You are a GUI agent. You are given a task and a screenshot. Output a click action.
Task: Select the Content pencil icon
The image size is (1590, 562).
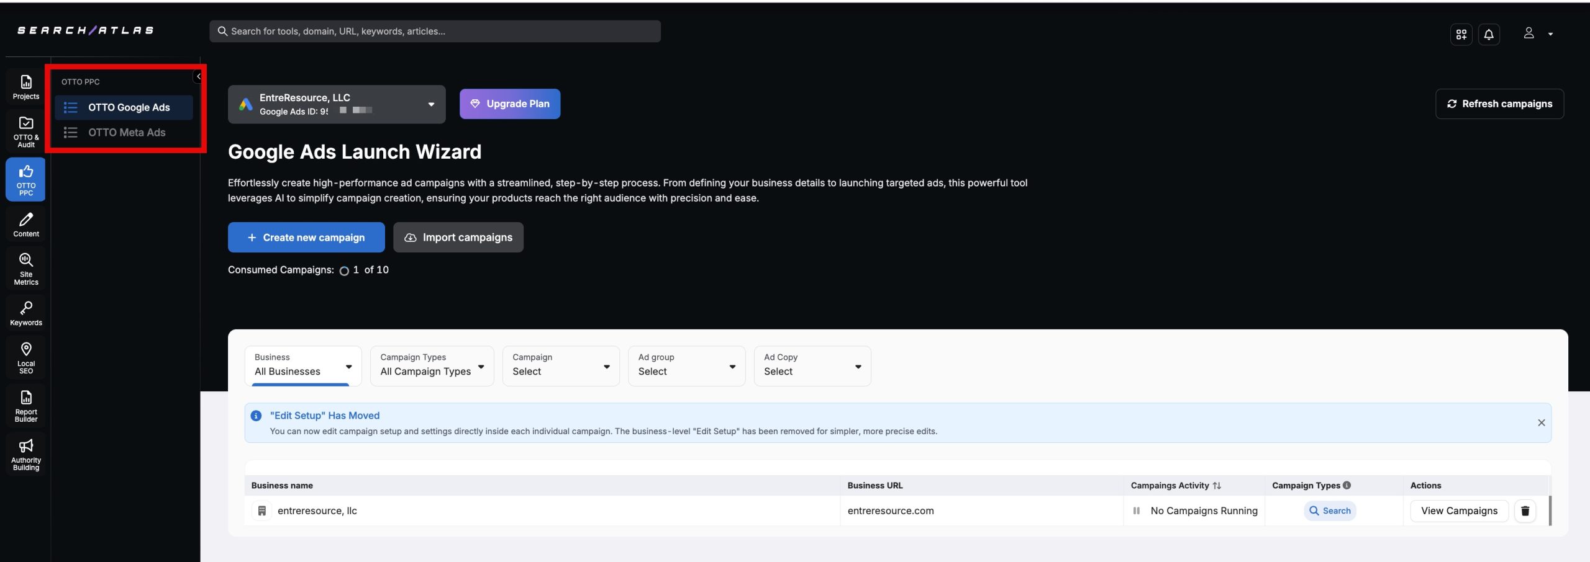[x=25, y=225]
